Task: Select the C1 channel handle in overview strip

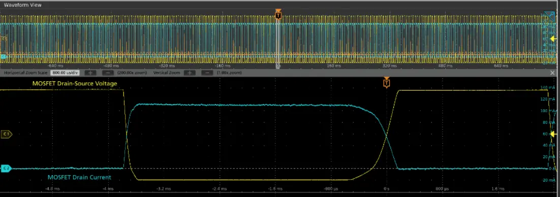Action: (x=4, y=38)
